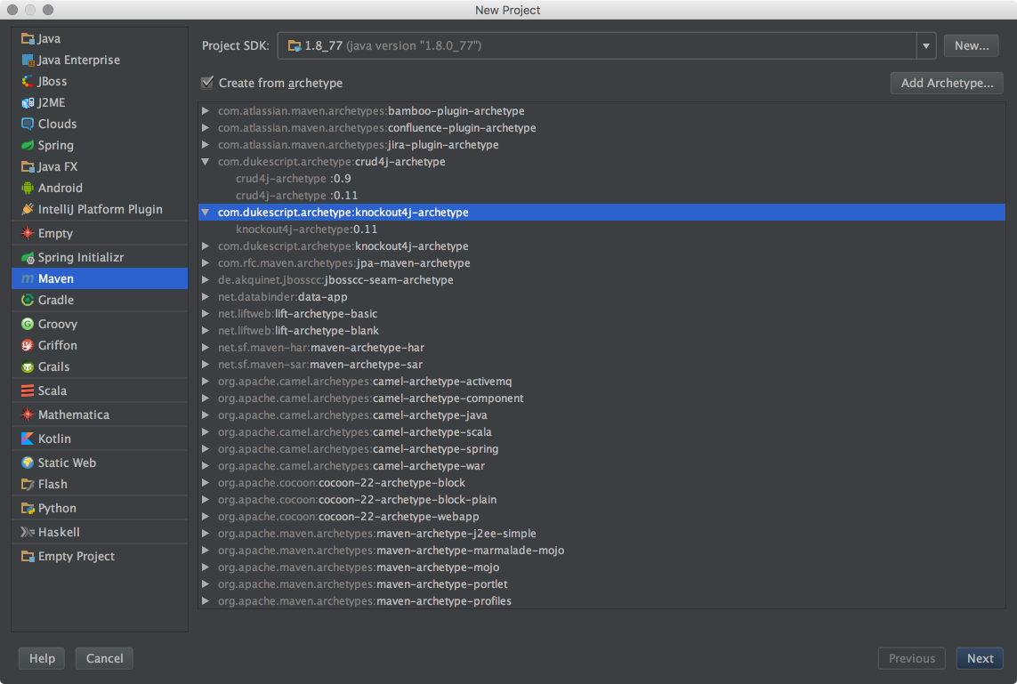Expand the maven-archetype-mojo entry
The image size is (1017, 684).
206,567
